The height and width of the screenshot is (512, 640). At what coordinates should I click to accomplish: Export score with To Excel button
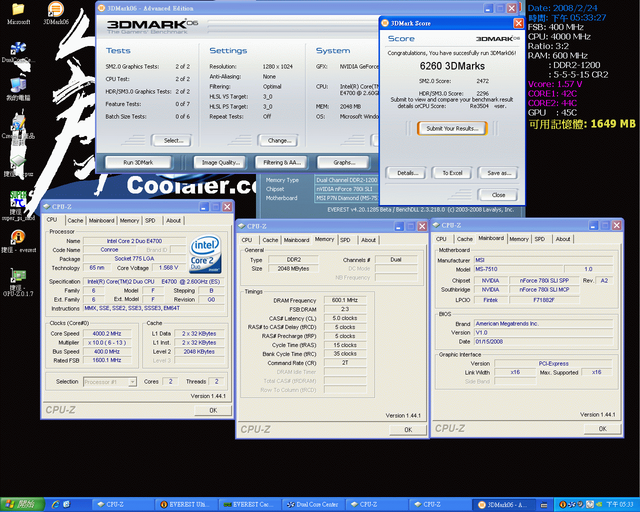click(x=452, y=173)
